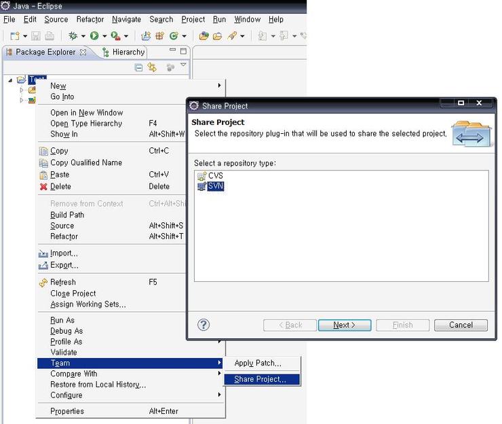Choose Refresh in the context menu

pyautogui.click(x=112, y=282)
